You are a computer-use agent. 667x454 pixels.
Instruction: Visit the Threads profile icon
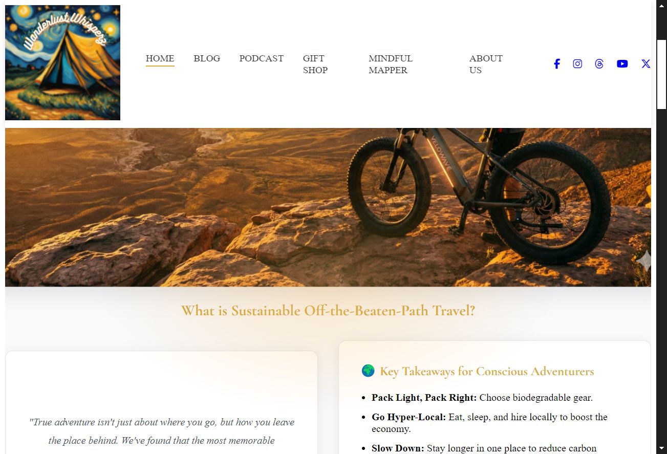[599, 64]
